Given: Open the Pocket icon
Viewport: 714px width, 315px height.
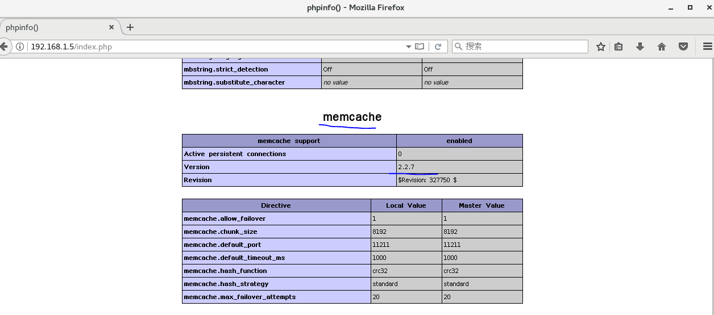Looking at the screenshot, I should (x=683, y=47).
